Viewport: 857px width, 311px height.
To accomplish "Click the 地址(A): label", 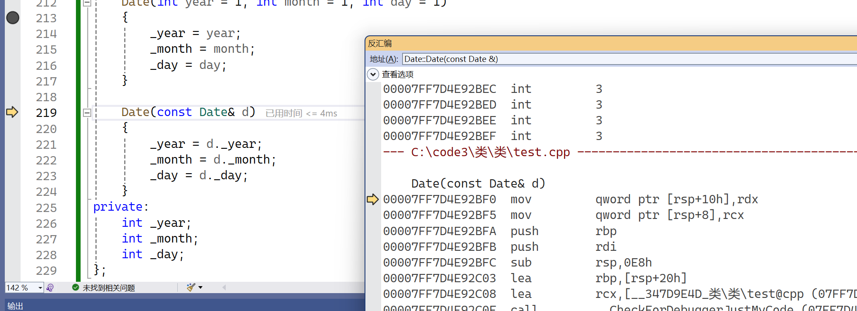I will (384, 59).
